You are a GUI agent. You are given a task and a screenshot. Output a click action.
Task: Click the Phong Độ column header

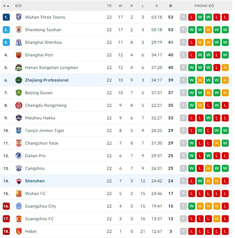coord(204,6)
